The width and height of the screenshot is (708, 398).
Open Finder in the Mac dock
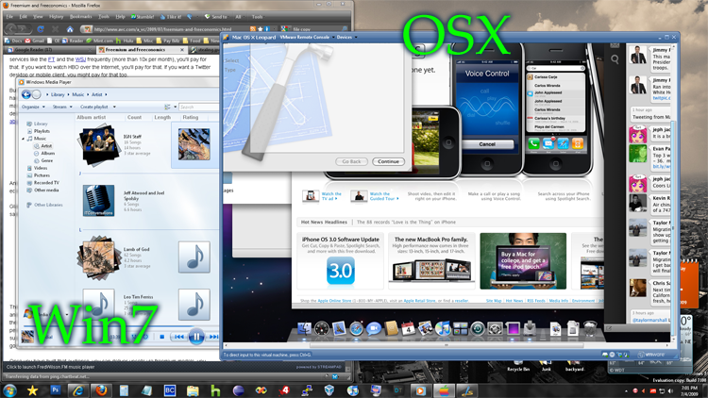point(304,328)
